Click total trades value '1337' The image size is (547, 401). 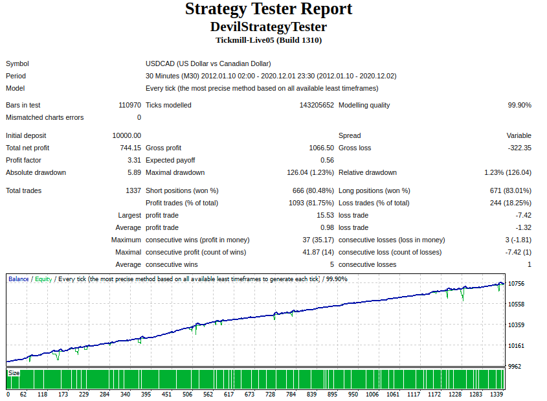pos(133,190)
